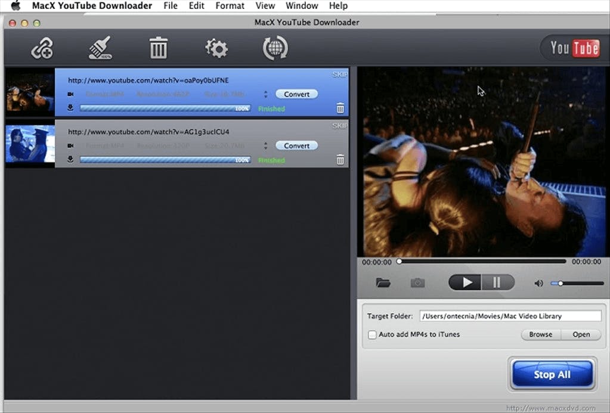Viewport: 610px width, 413px height.
Task: Mute audio with the speaker icon
Action: pyautogui.click(x=539, y=284)
